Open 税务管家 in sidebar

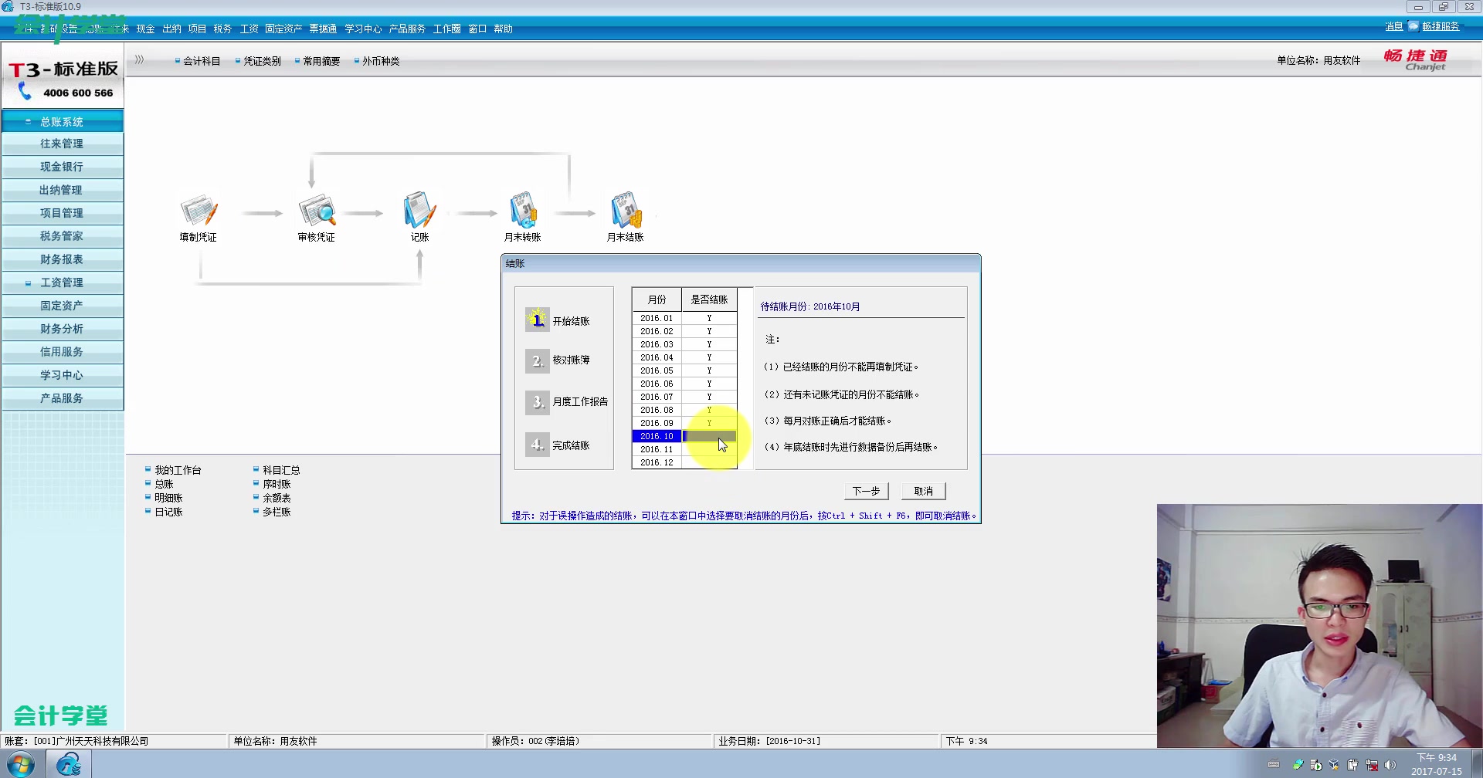63,236
